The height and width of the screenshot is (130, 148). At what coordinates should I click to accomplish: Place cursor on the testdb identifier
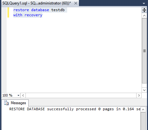coord(58,10)
